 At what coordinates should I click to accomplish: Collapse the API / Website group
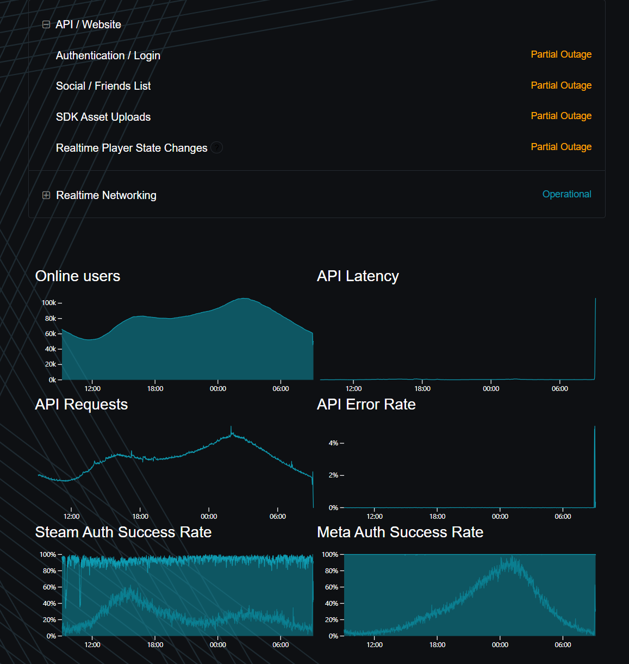tap(46, 24)
